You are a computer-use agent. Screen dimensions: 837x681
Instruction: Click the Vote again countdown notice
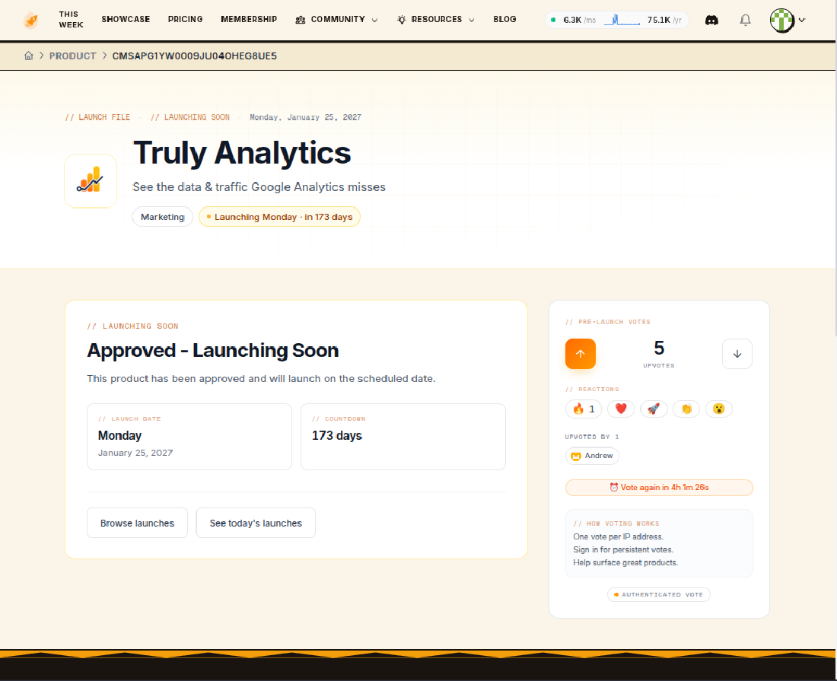click(x=659, y=488)
